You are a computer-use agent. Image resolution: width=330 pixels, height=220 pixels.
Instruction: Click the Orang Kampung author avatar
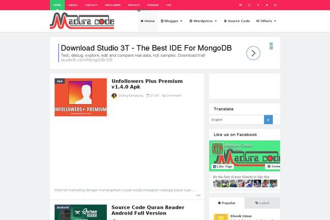(114, 96)
